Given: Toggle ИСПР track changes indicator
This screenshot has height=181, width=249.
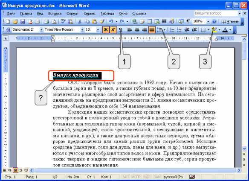Looking at the screenshot, I should coord(136,177).
